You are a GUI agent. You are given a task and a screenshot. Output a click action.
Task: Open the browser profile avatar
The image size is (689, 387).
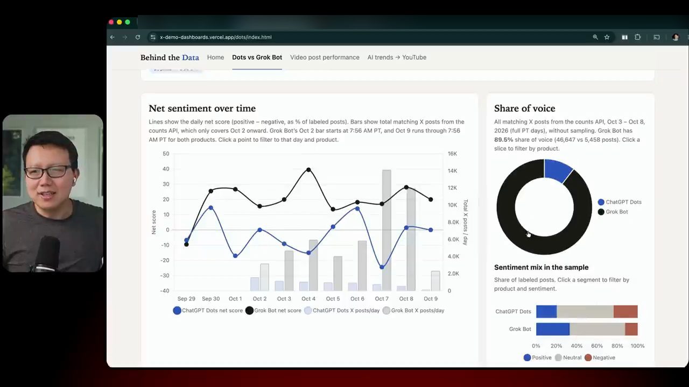676,37
